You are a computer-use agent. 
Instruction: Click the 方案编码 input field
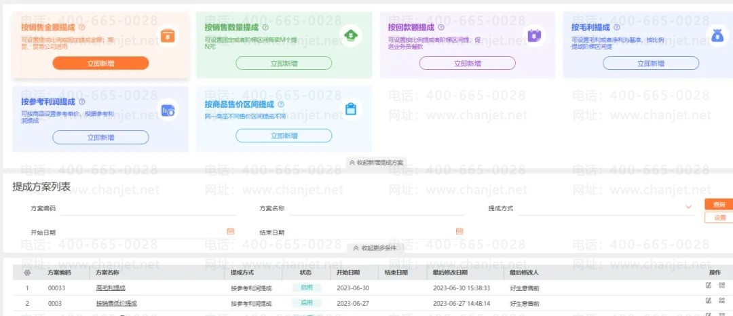coord(147,208)
